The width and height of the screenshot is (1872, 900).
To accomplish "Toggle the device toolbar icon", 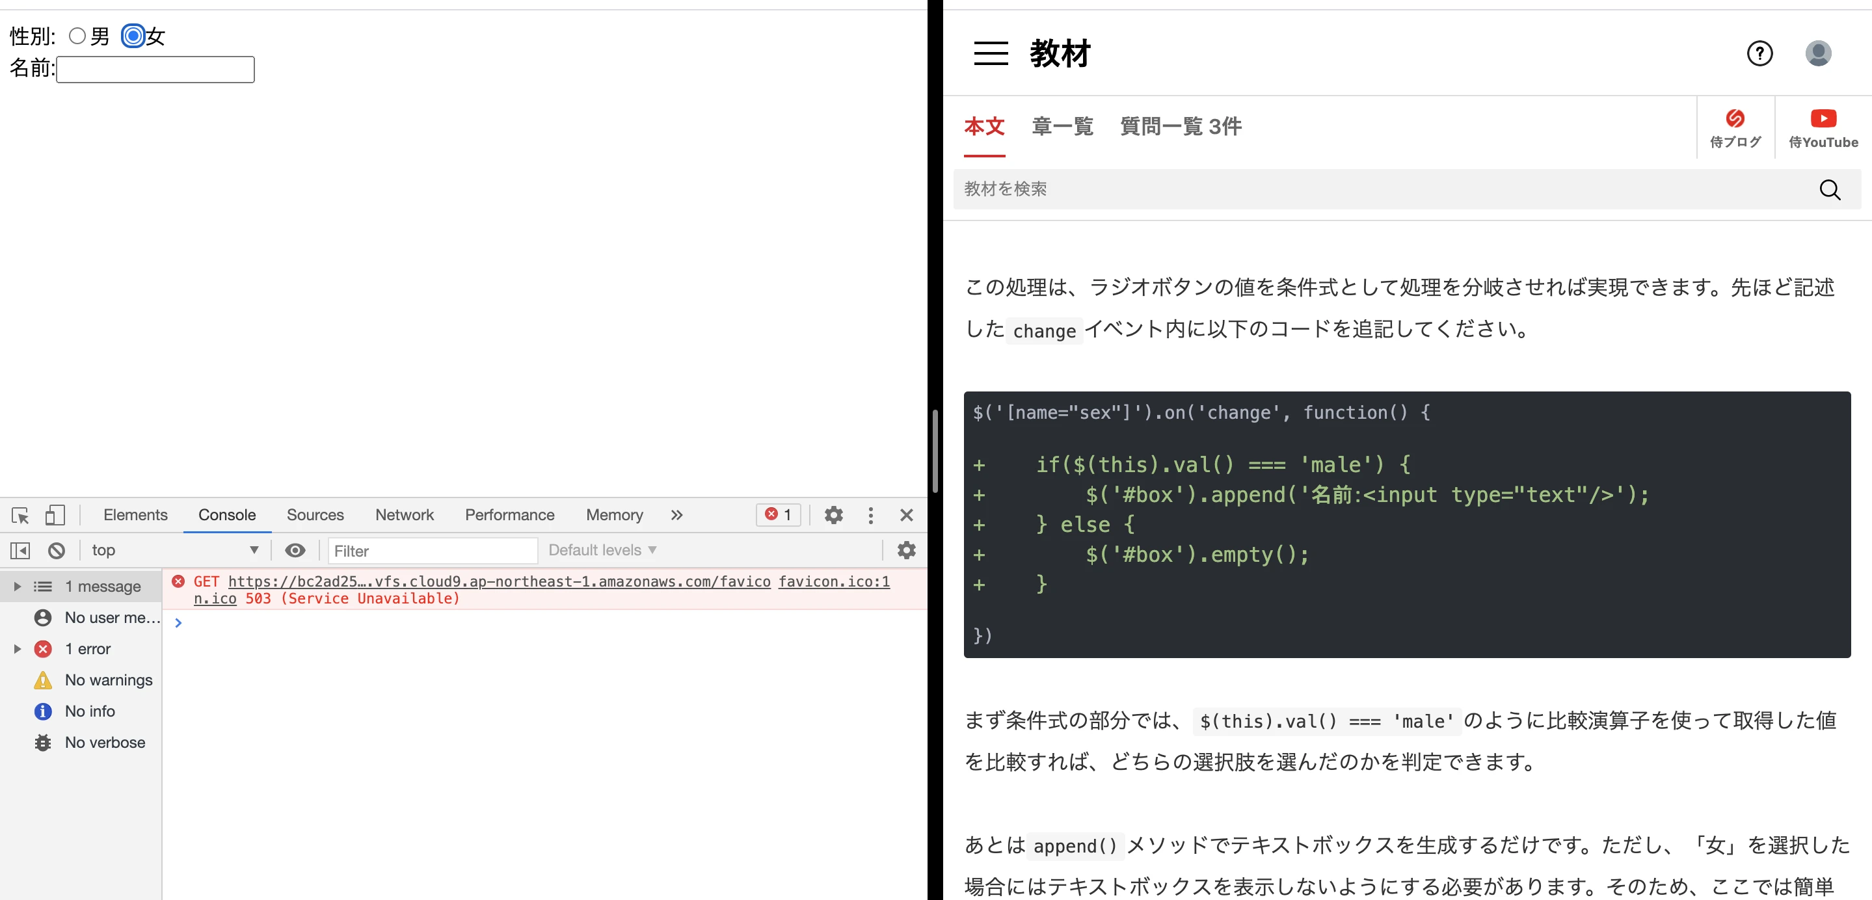I will [55, 515].
